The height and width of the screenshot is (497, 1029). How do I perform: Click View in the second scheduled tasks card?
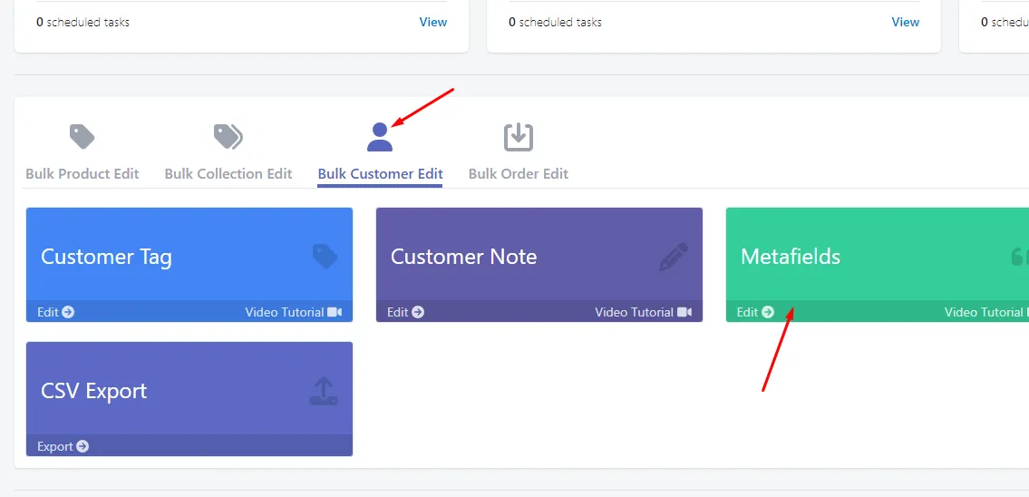click(906, 22)
